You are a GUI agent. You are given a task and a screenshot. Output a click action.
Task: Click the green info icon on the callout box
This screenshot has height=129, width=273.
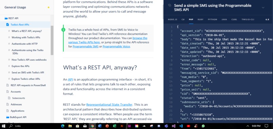pyautogui.click(x=63, y=30)
